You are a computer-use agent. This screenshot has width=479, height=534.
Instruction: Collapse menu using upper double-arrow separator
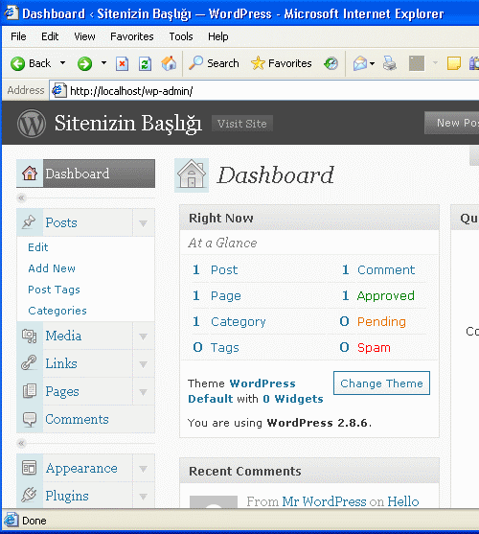[x=21, y=197]
